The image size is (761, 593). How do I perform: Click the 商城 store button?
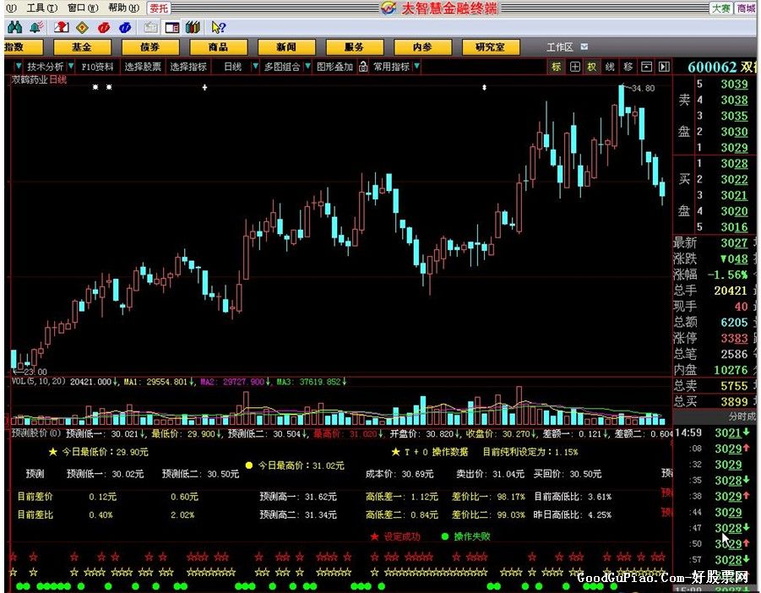tap(746, 8)
